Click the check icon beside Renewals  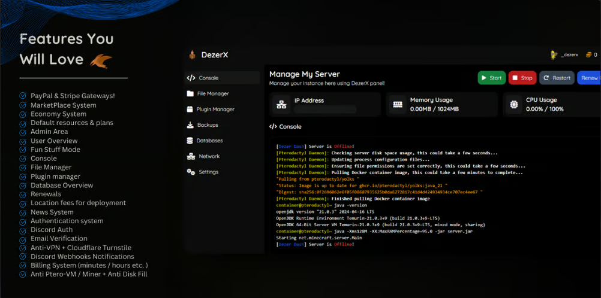click(23, 194)
